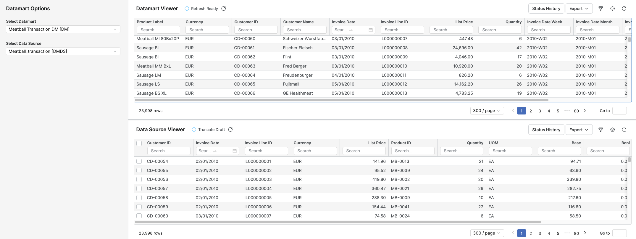Expand the Select Data Source dropdown
Screen dimensions: 636x239
tap(63, 51)
